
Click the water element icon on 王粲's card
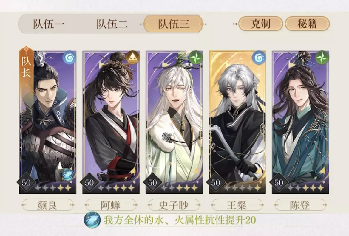(x=259, y=58)
